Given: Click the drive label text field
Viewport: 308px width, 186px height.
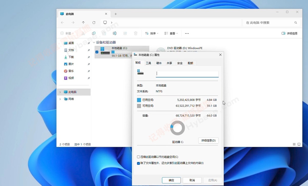Looking at the screenshot, I should [x=187, y=74].
